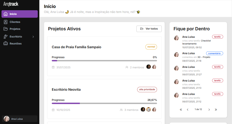The width and height of the screenshot is (232, 124).
Task: Click the Escritório Neovita progress bar
Action: coord(104,103)
